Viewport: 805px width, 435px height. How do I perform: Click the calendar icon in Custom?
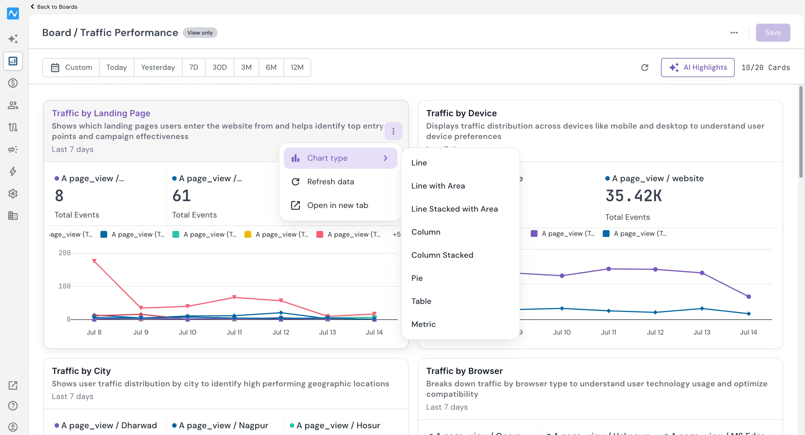click(x=55, y=68)
